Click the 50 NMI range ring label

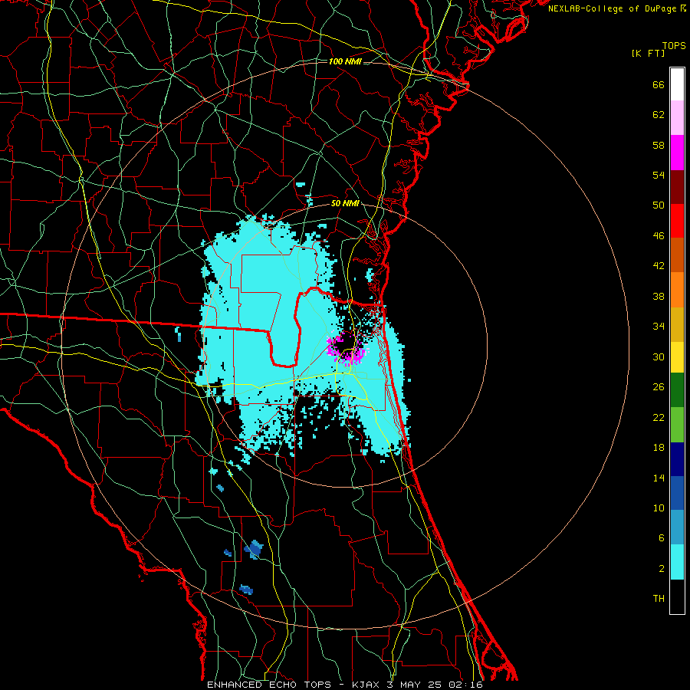pos(346,204)
